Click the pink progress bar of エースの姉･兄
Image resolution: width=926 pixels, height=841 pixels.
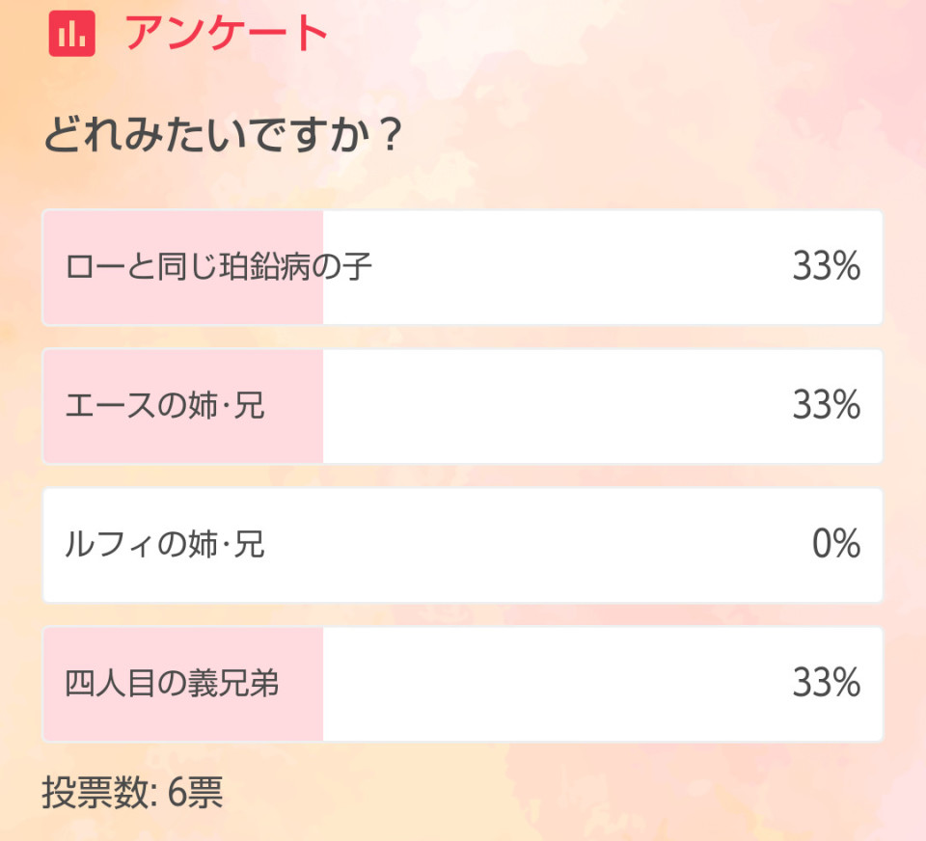(x=183, y=406)
